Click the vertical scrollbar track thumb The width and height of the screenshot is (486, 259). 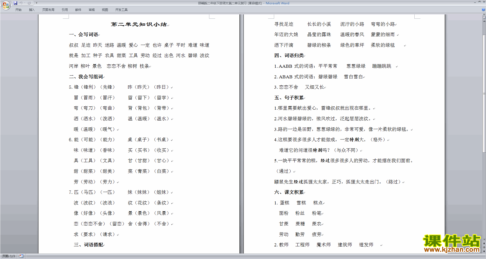tap(484, 93)
